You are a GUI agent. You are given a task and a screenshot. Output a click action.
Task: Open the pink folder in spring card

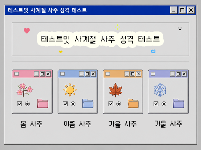[43, 103]
